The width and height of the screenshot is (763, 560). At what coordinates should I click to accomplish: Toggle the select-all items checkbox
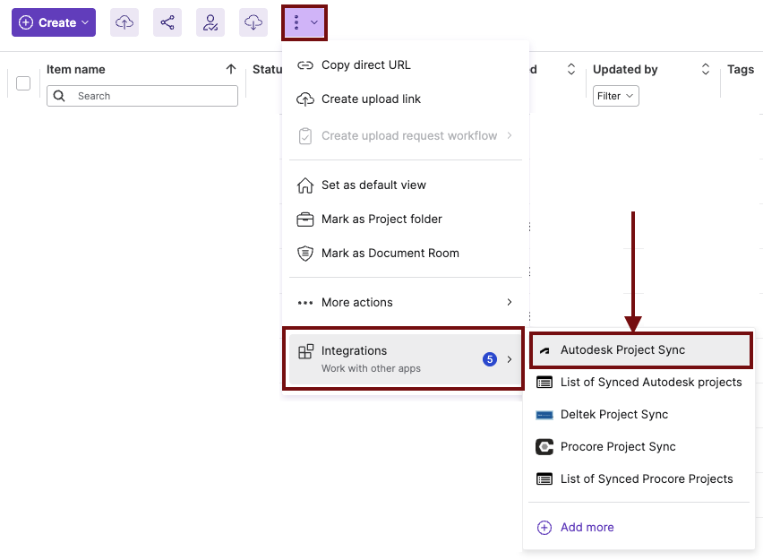(x=23, y=83)
